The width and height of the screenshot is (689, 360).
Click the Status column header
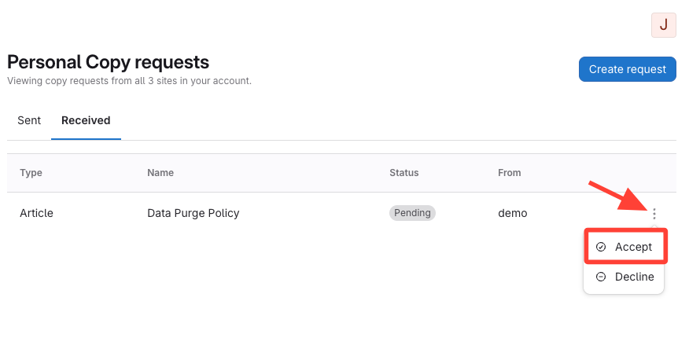(403, 172)
